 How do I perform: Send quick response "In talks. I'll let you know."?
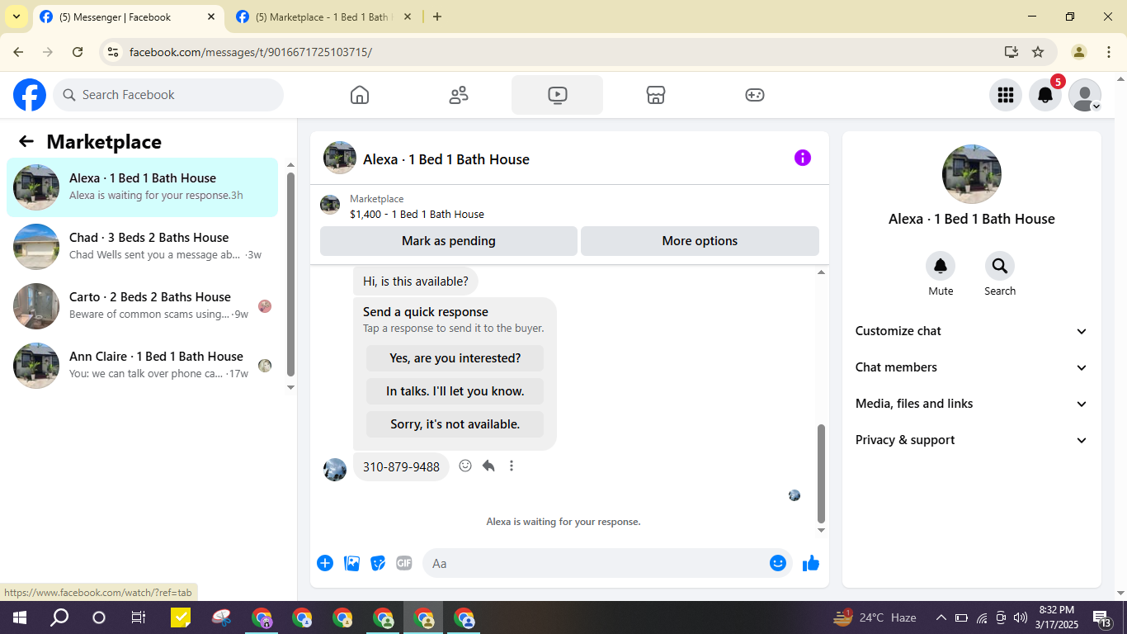pos(455,391)
